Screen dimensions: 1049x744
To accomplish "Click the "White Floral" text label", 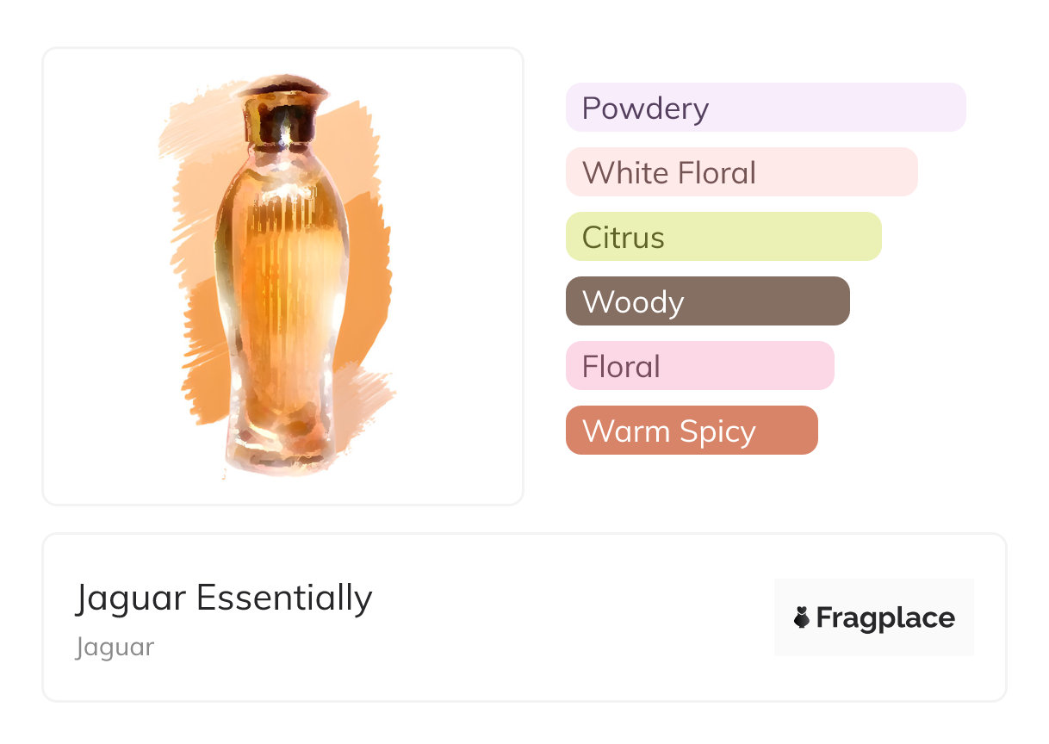I will [x=668, y=173].
